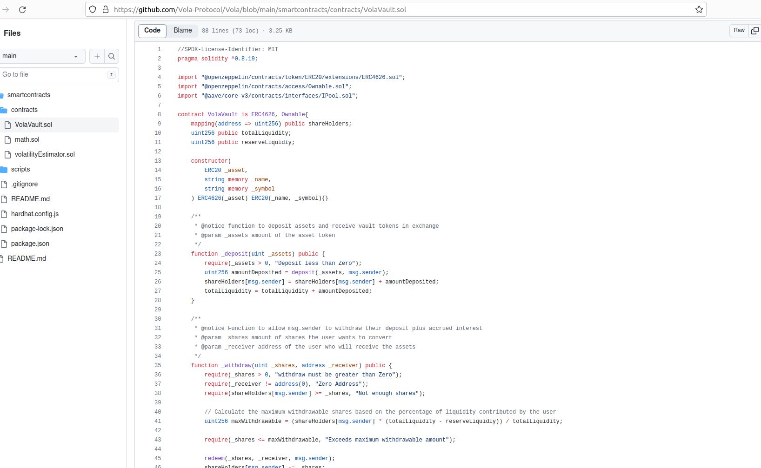This screenshot has width=761, height=468.
Task: Copy raw file with the copy icon
Action: pos(754,30)
